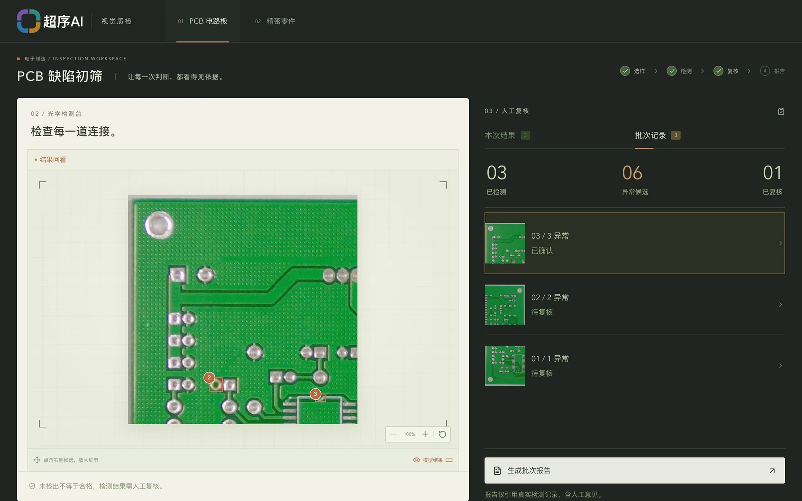Click the 100% zoom level value
The image size is (802, 501).
point(409,434)
